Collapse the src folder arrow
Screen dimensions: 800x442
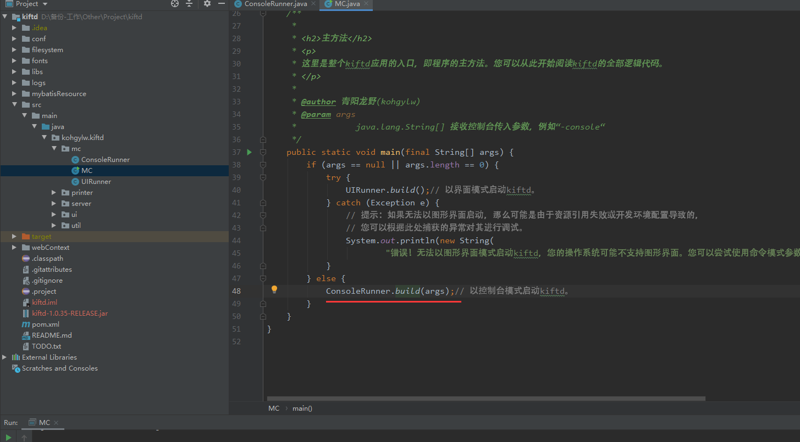click(15, 104)
